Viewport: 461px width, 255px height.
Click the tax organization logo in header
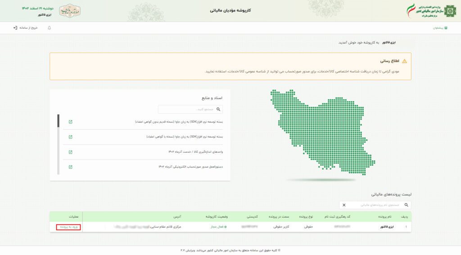point(432,11)
